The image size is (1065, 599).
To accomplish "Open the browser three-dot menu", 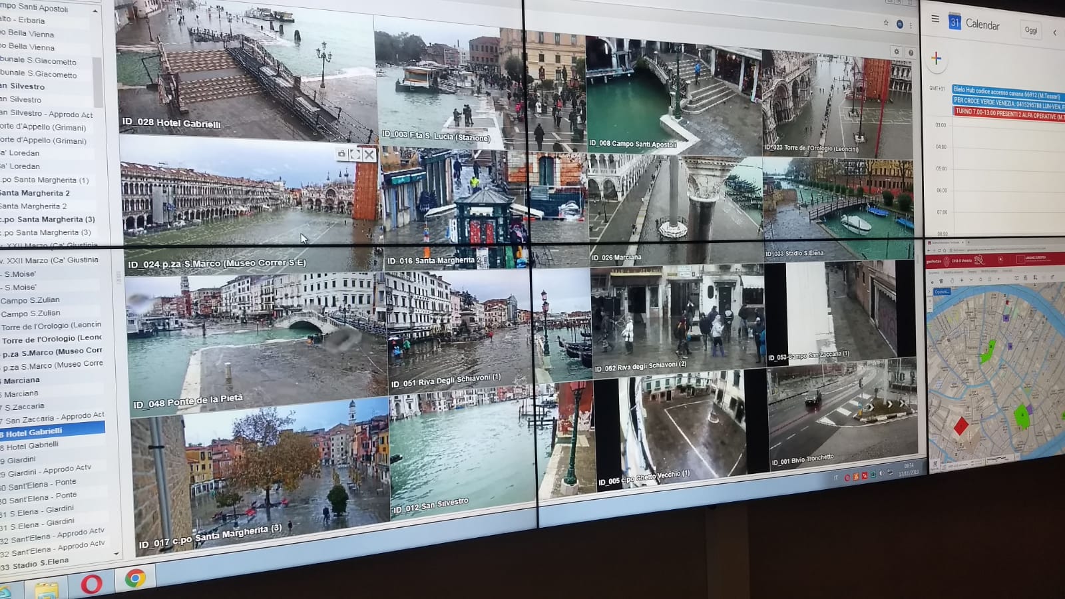I will pyautogui.click(x=911, y=25).
